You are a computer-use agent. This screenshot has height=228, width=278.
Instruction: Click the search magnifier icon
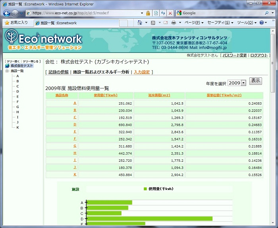coord(266,13)
